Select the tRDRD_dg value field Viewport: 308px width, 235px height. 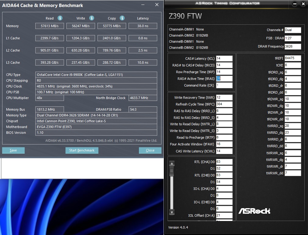point(293,79)
